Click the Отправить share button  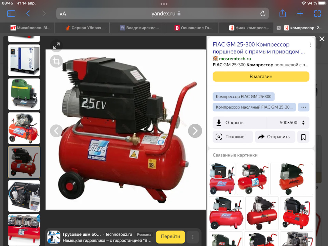(275, 137)
